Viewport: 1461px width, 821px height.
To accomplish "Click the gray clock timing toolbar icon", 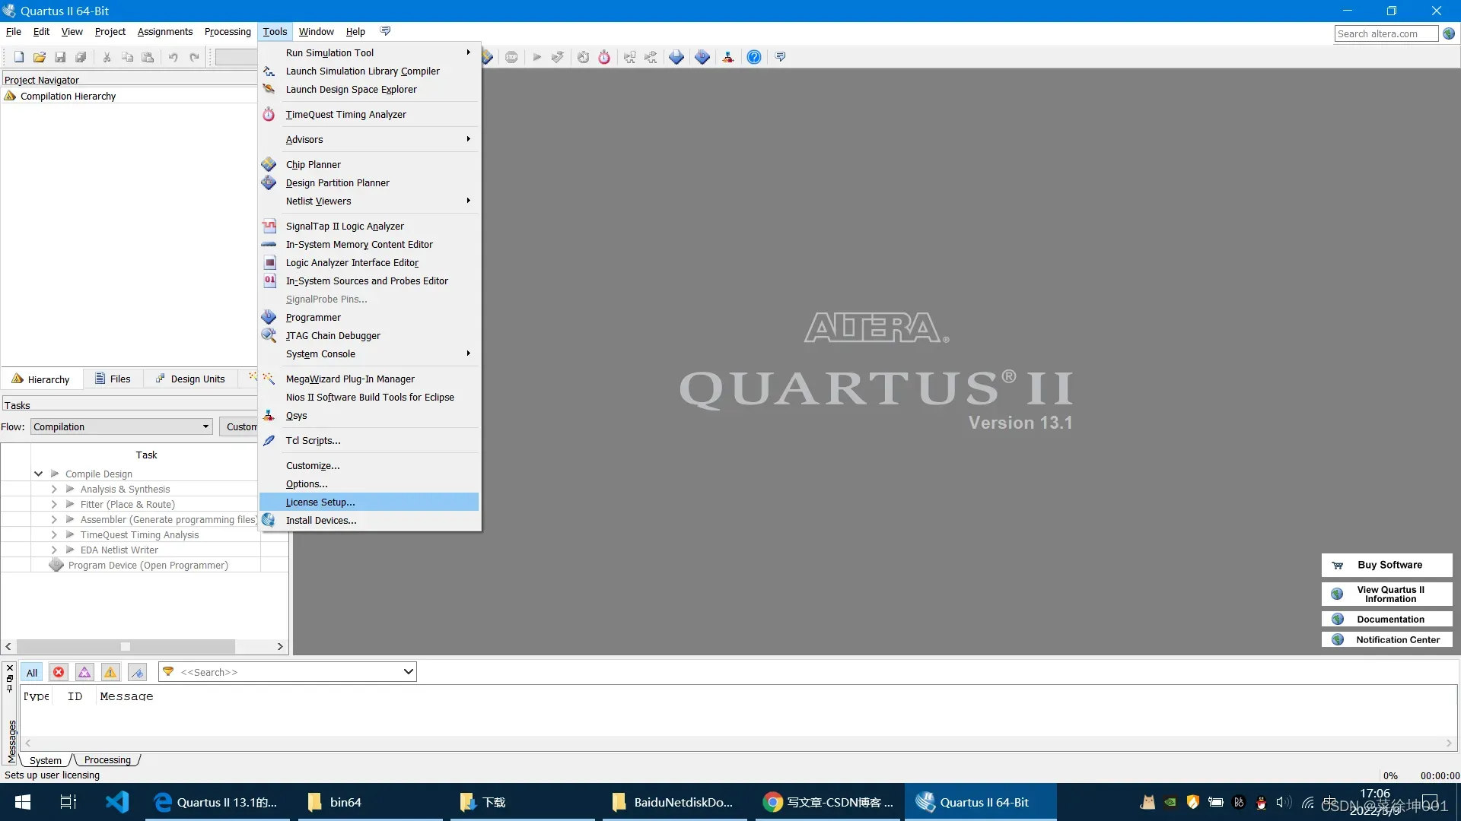I will [583, 57].
